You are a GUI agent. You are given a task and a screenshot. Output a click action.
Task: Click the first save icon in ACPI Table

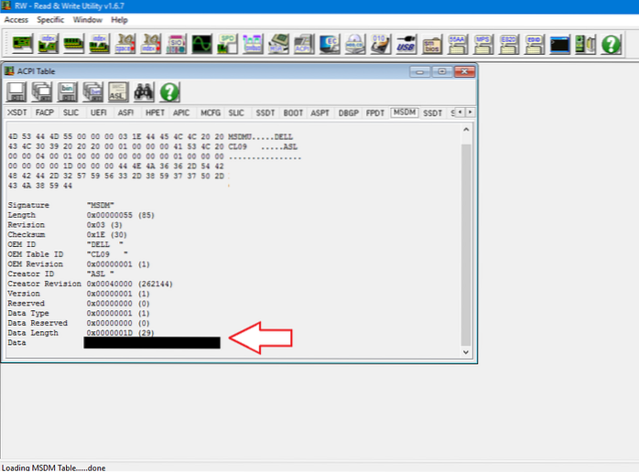(x=17, y=91)
